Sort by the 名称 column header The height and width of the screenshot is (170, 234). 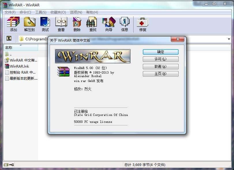pyautogui.click(x=21, y=47)
